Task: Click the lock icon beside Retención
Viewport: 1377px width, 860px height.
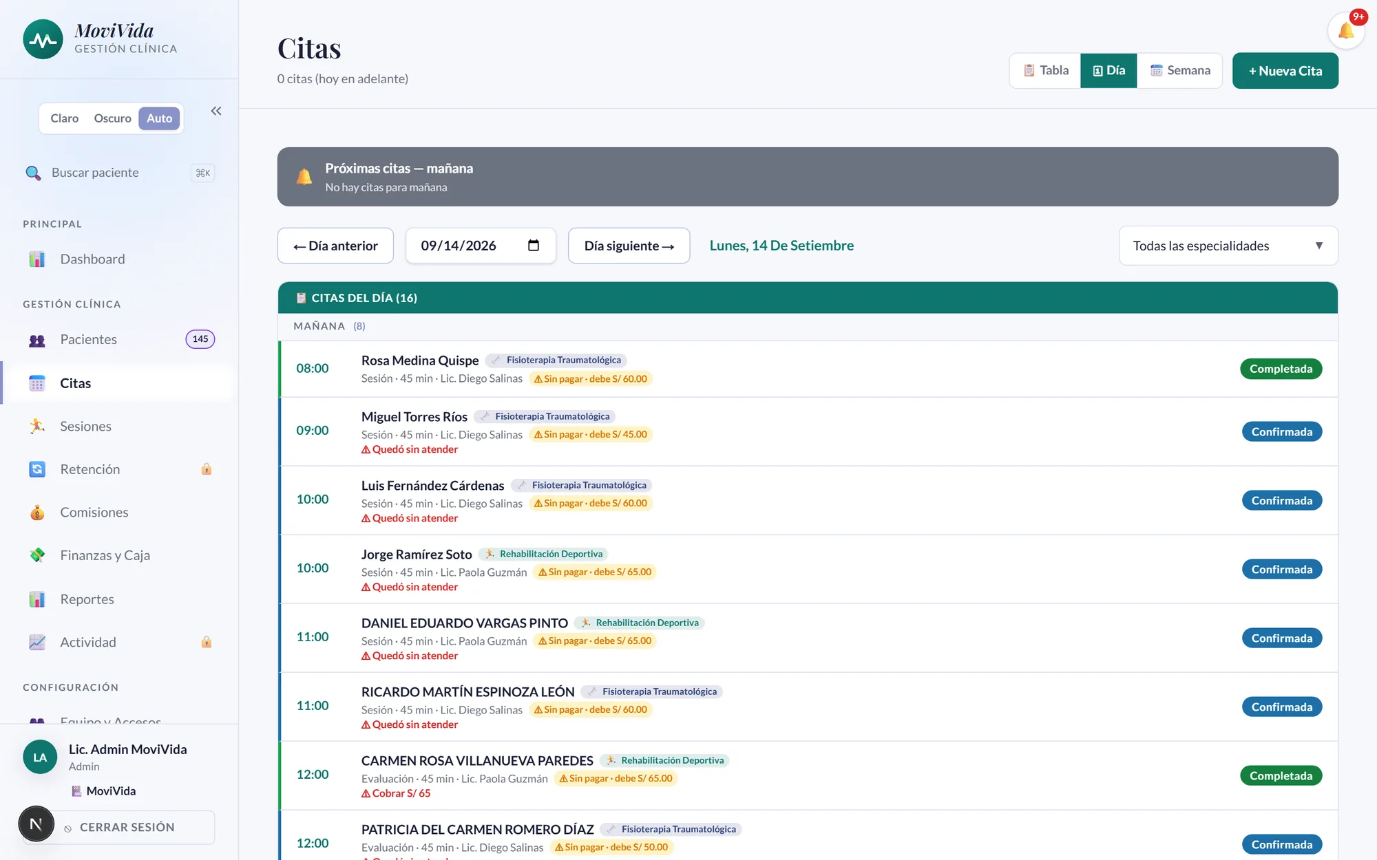Action: [x=207, y=469]
